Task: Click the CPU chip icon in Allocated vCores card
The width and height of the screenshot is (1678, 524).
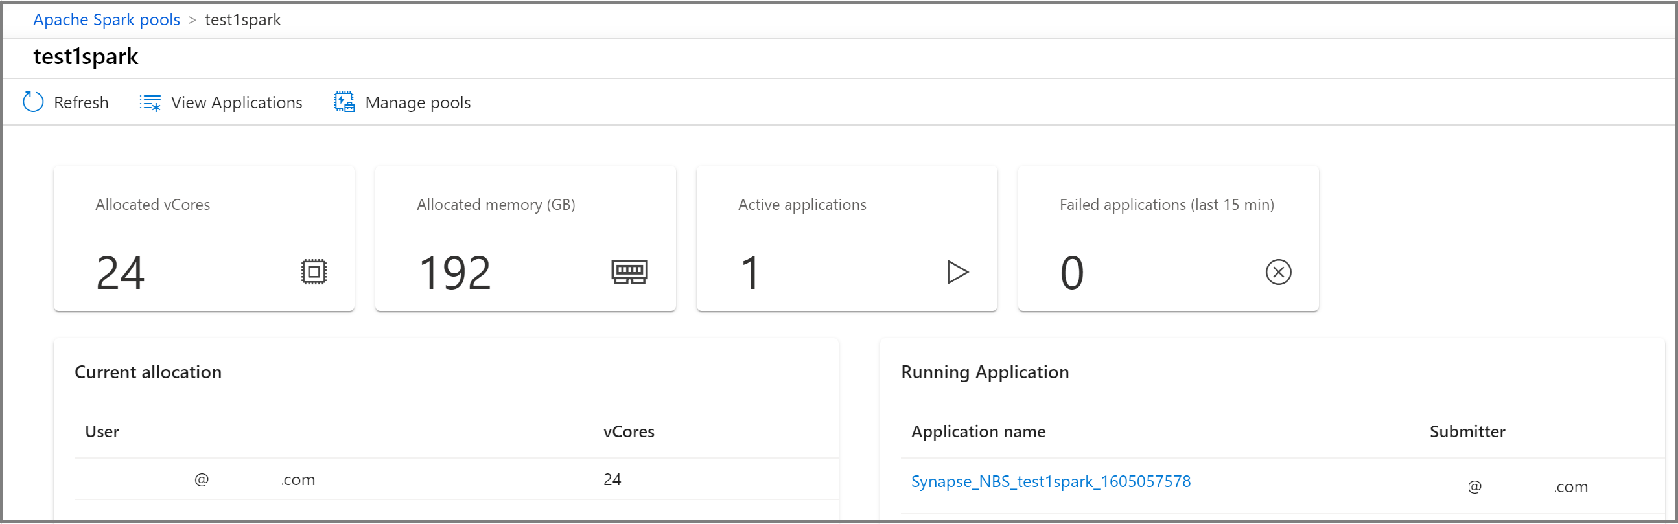Action: click(313, 272)
